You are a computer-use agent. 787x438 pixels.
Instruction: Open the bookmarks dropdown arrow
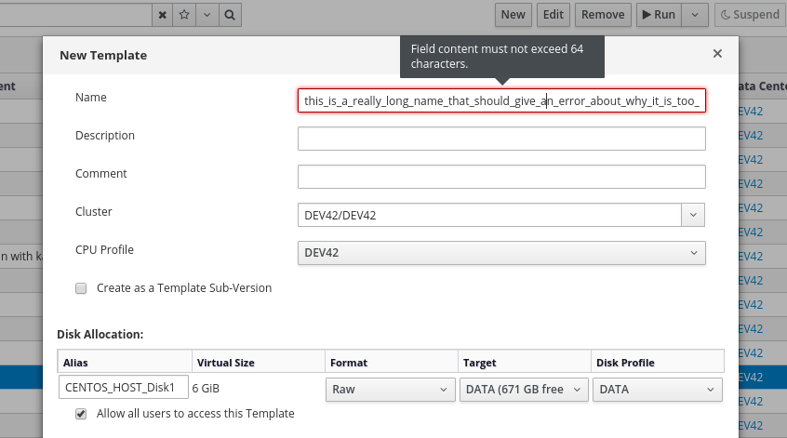[207, 15]
